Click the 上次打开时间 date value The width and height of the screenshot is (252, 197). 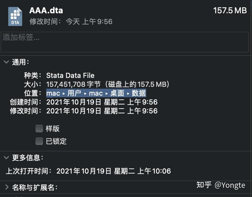click(x=113, y=171)
